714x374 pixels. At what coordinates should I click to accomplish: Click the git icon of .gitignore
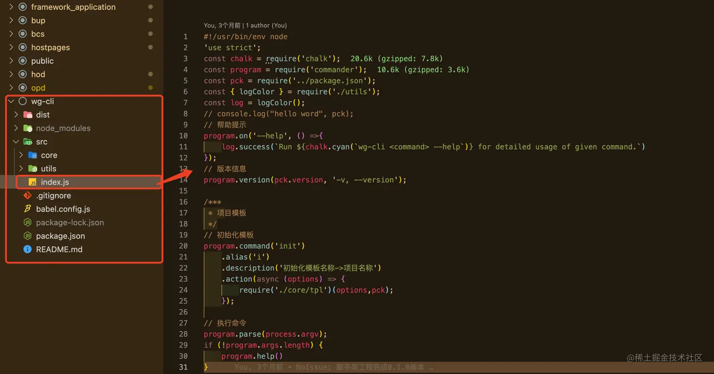point(28,195)
